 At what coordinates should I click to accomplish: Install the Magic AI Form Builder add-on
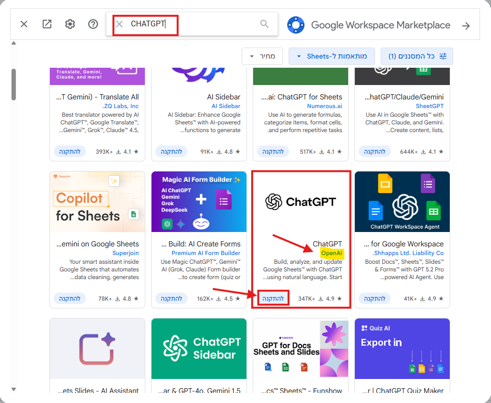[171, 299]
